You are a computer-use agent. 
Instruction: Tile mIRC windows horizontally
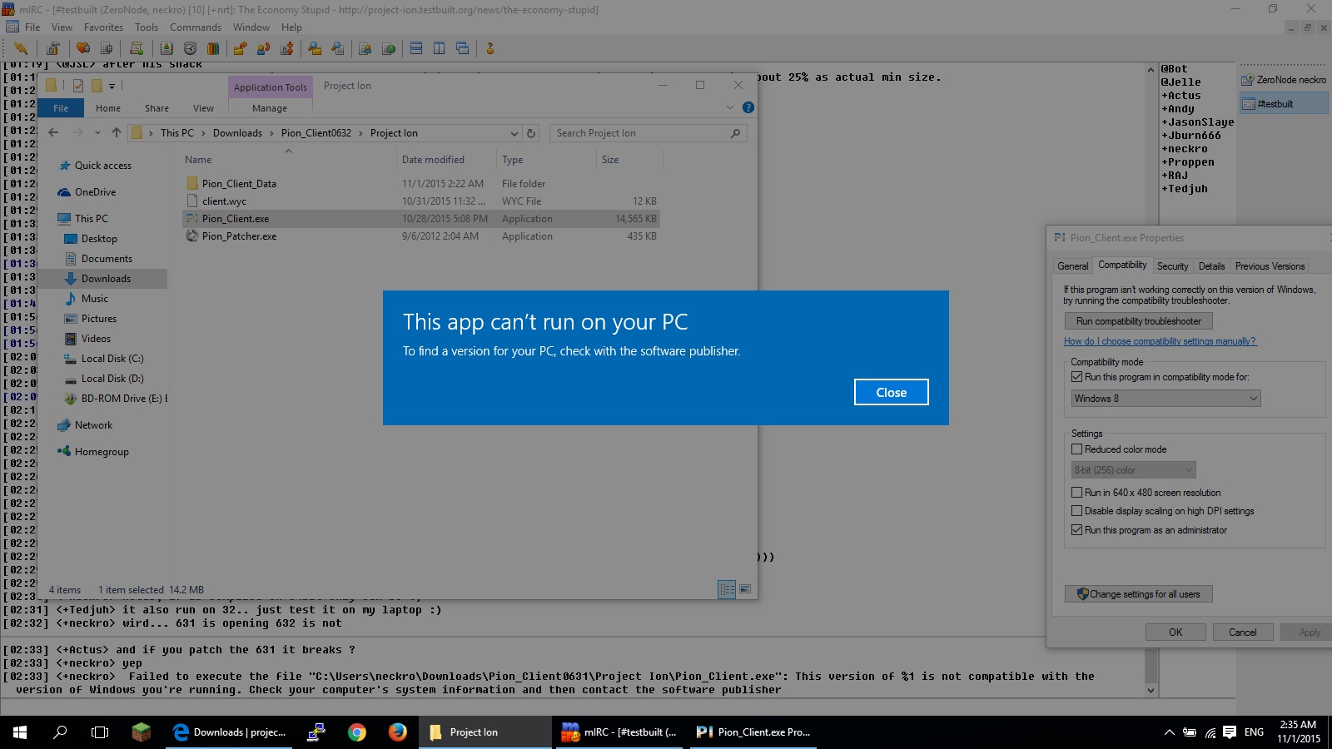coord(416,48)
